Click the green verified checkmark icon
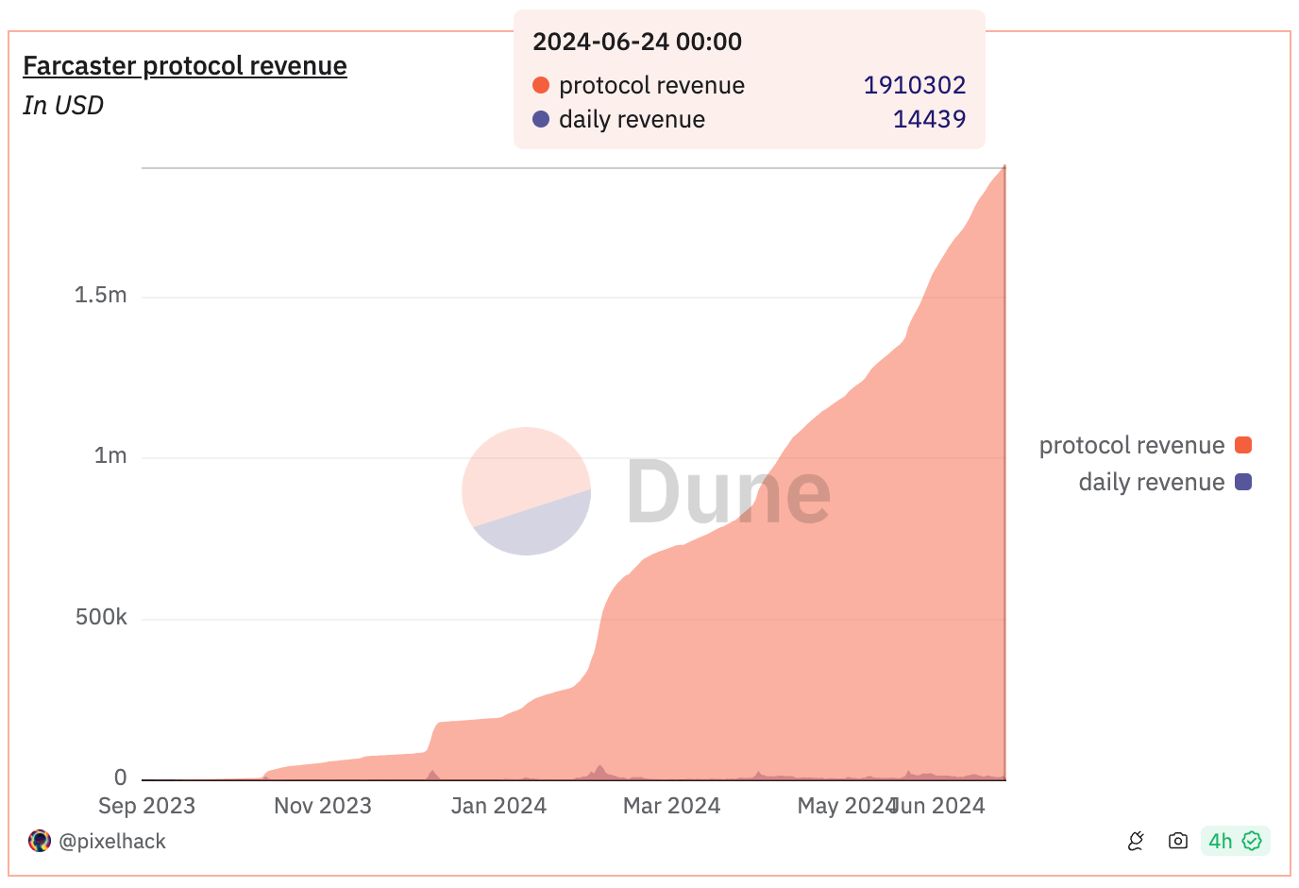1299x888 pixels. coord(1252,840)
